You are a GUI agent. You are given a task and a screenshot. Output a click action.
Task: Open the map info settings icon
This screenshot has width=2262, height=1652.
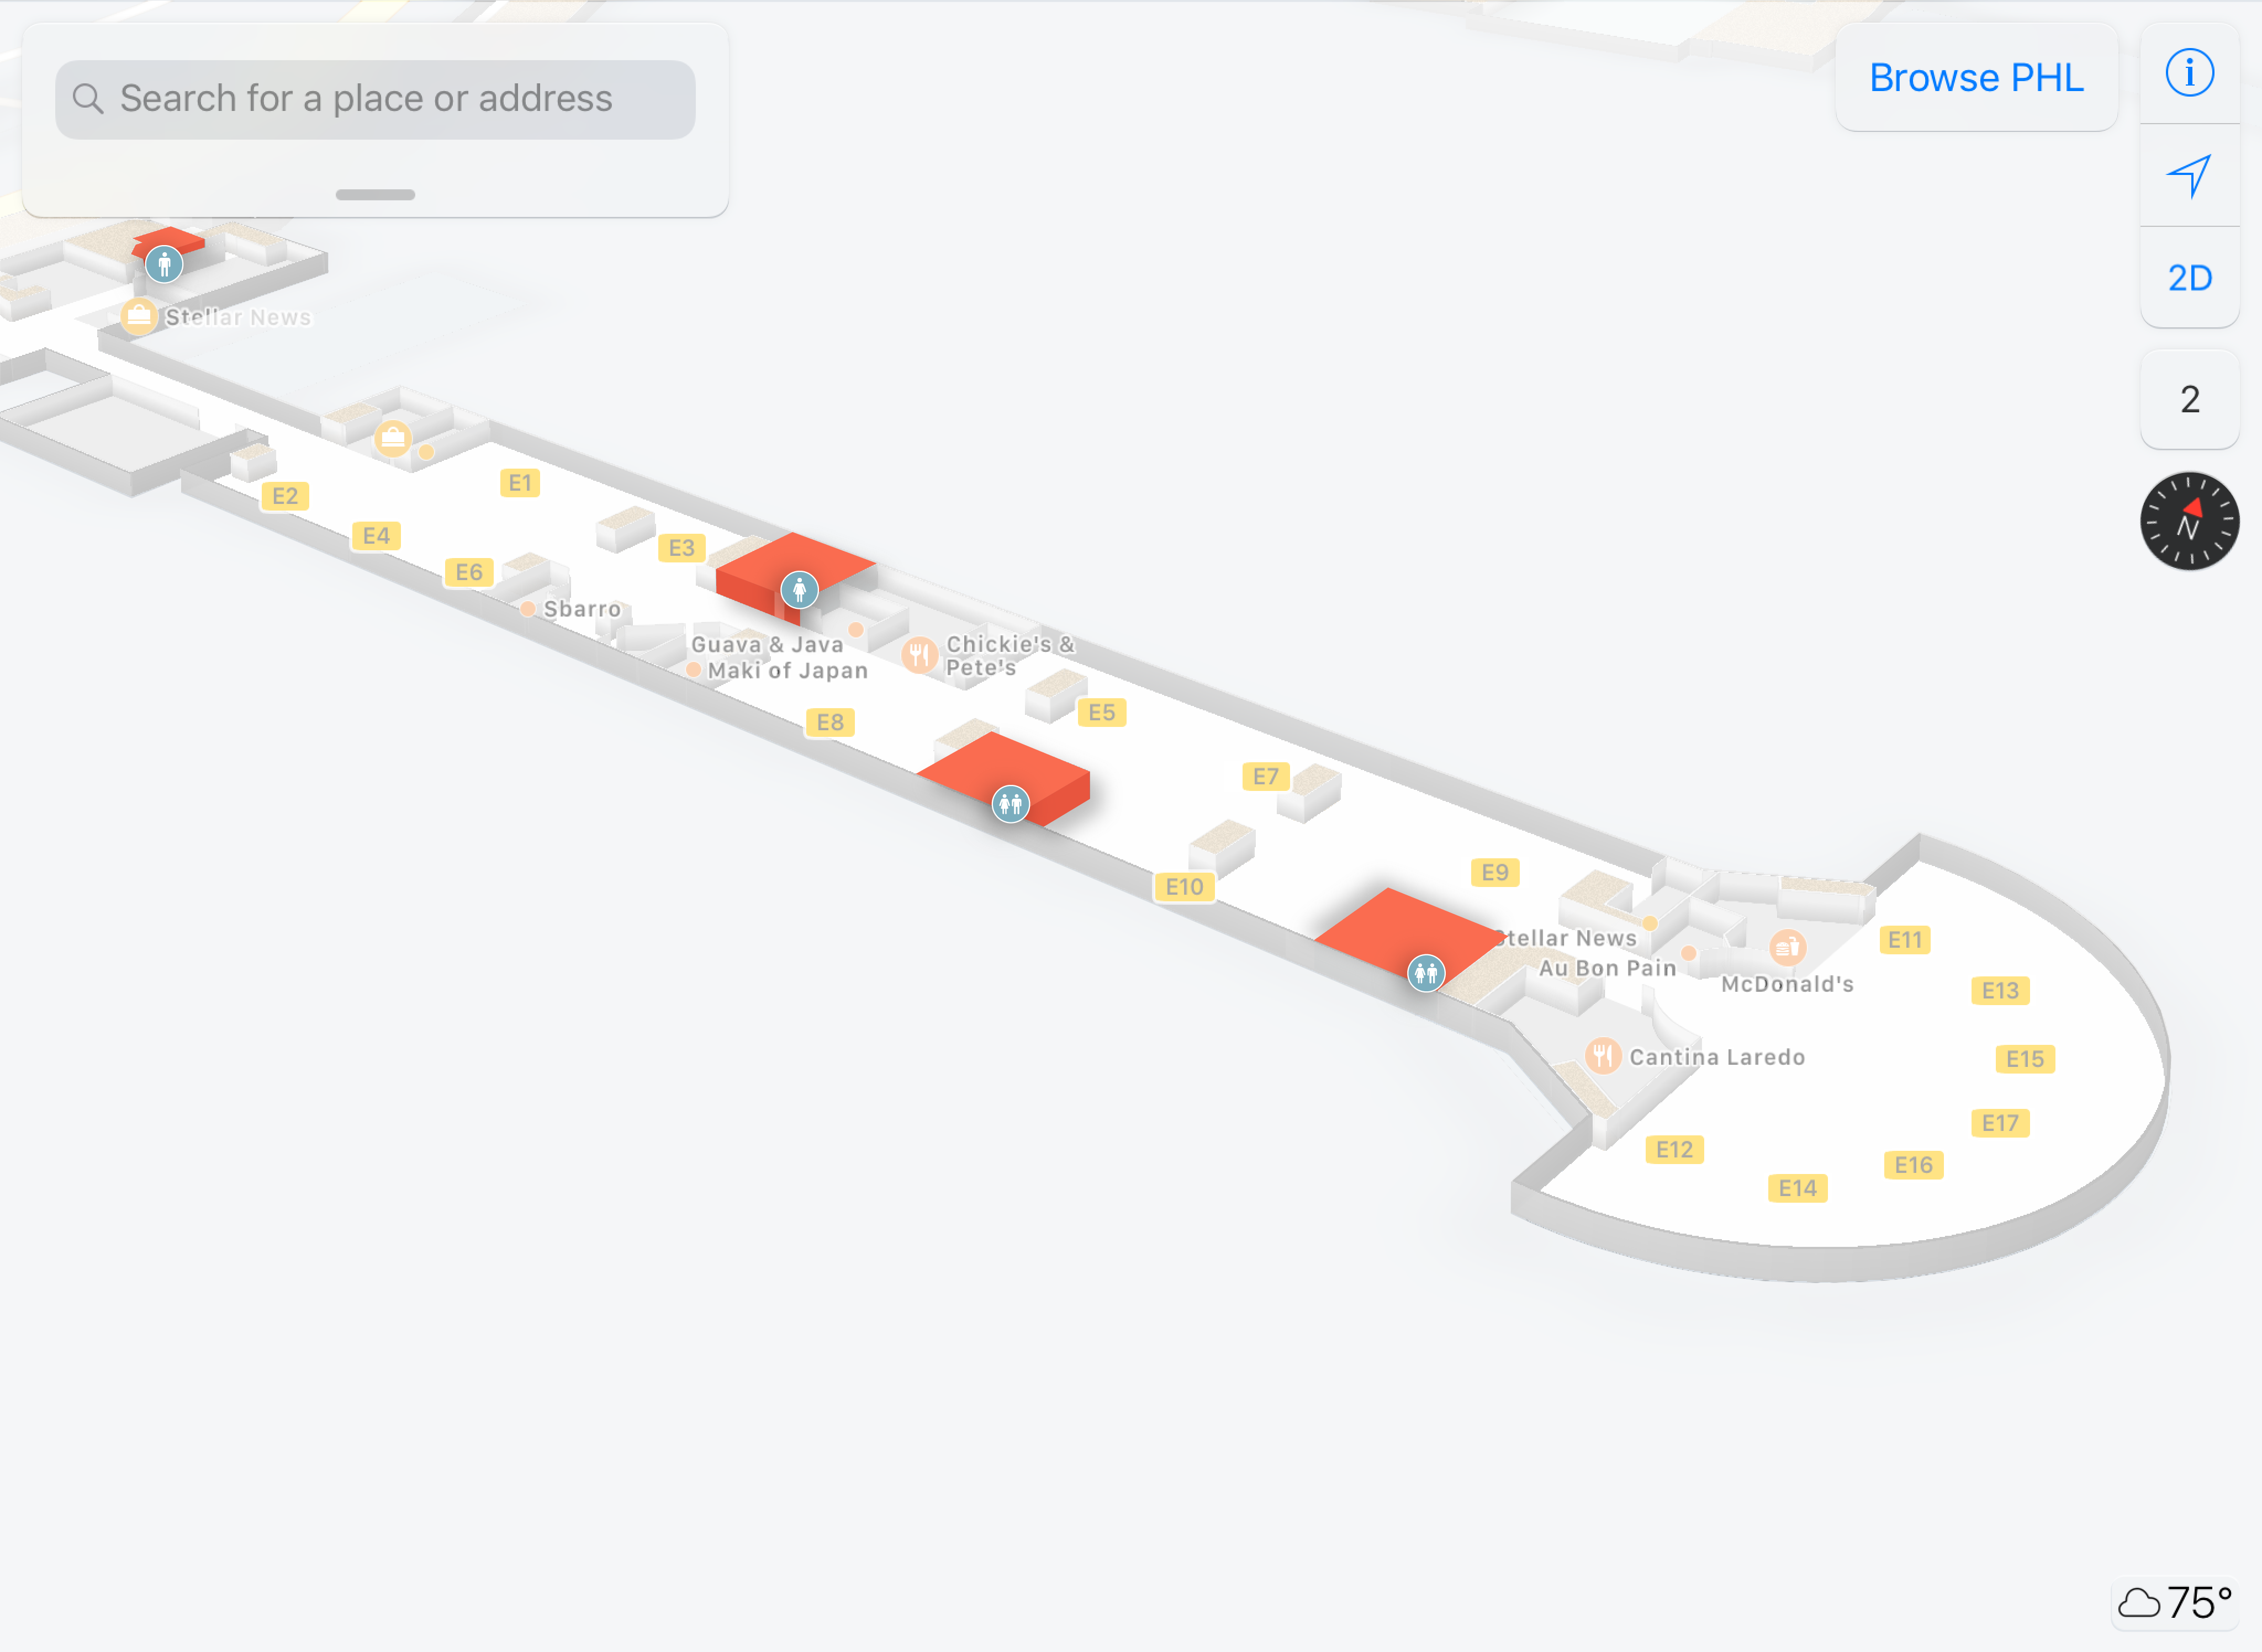coord(2189,74)
